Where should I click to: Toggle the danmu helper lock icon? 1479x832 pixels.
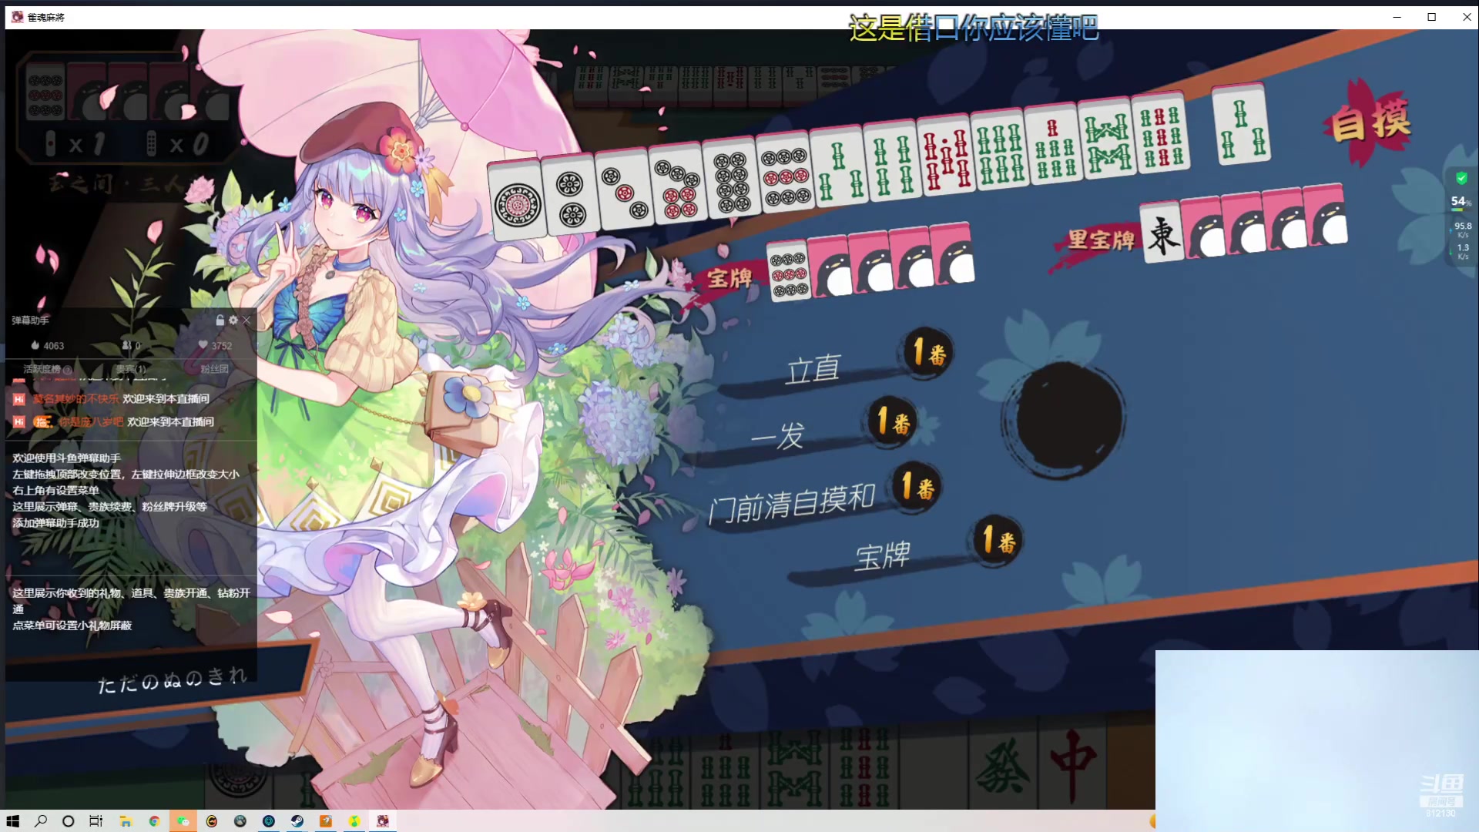click(220, 320)
